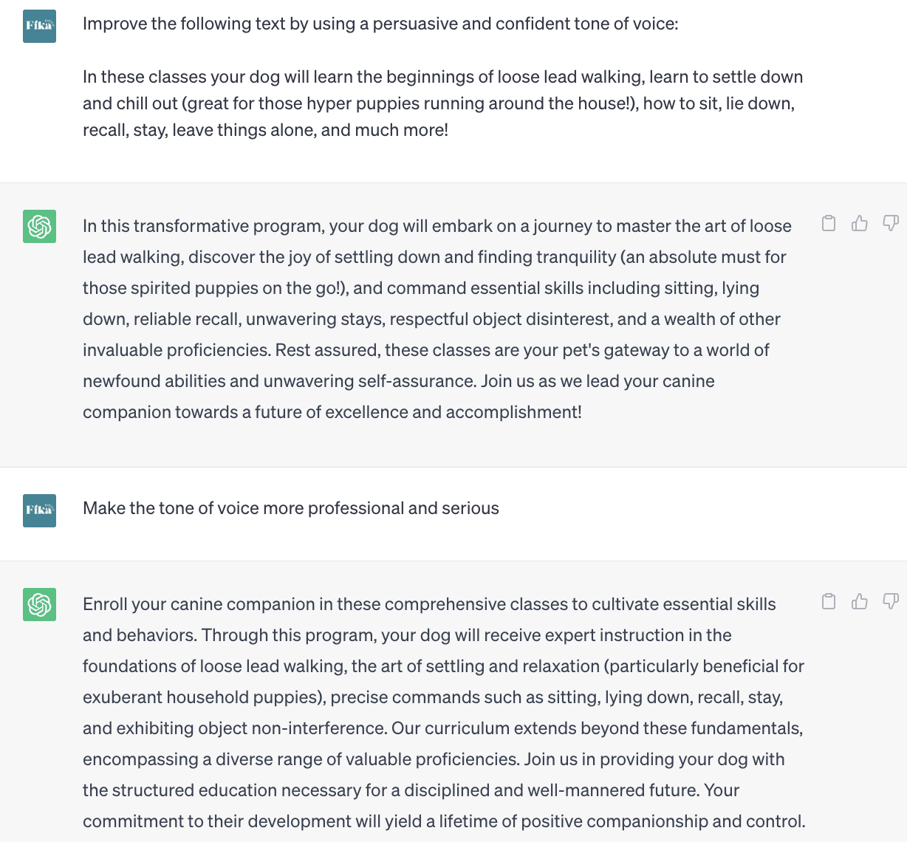The height and width of the screenshot is (842, 907).
Task: Copy the professional tone response to clipboard
Action: (829, 600)
